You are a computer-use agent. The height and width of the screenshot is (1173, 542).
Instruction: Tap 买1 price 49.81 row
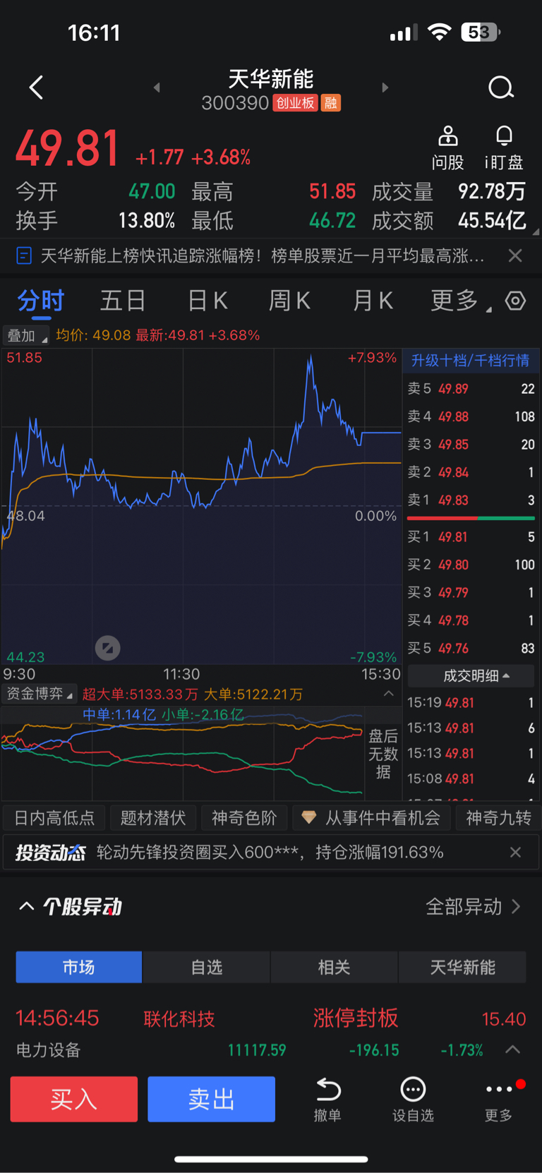pyautogui.click(x=471, y=537)
